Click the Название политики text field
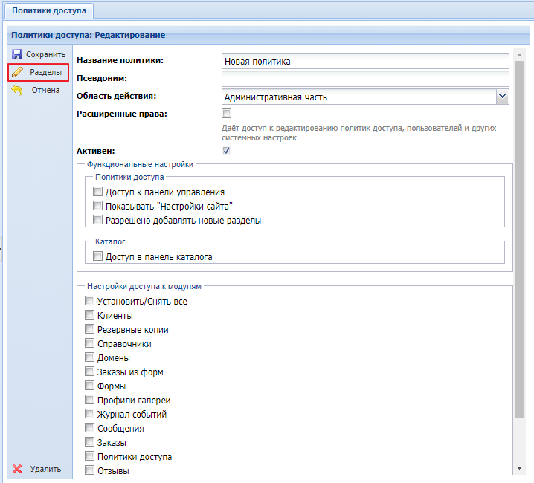This screenshot has height=483, width=534. (365, 62)
